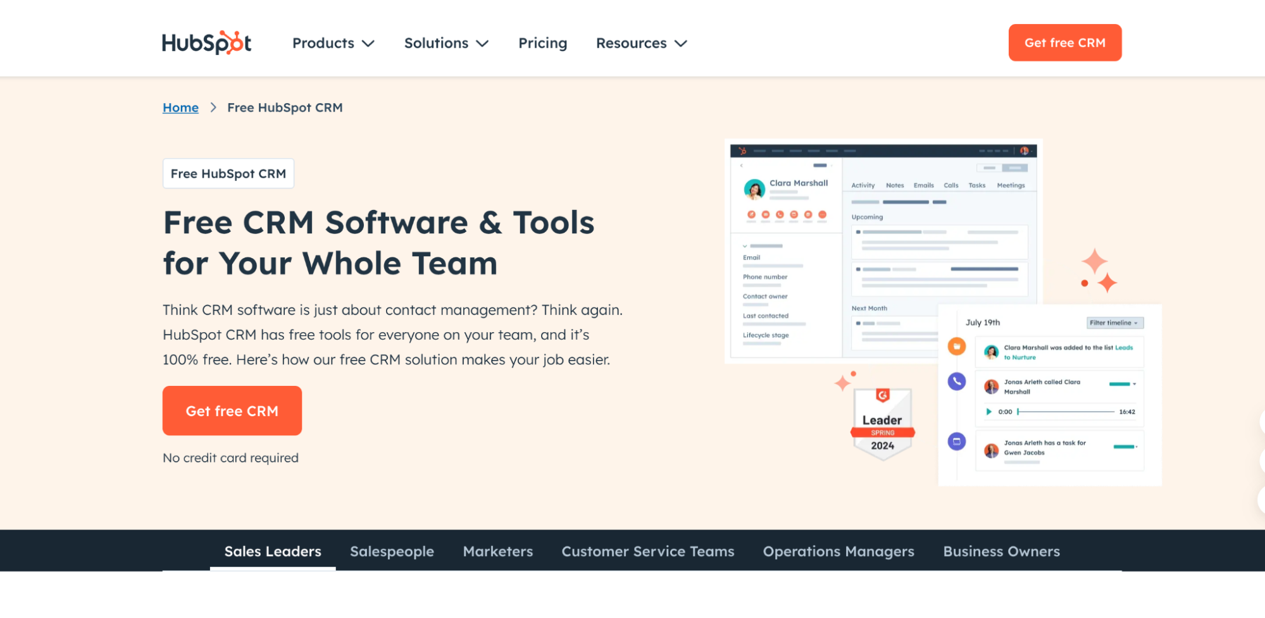Click the Next Month section heading
The width and height of the screenshot is (1265, 618).
tap(869, 309)
